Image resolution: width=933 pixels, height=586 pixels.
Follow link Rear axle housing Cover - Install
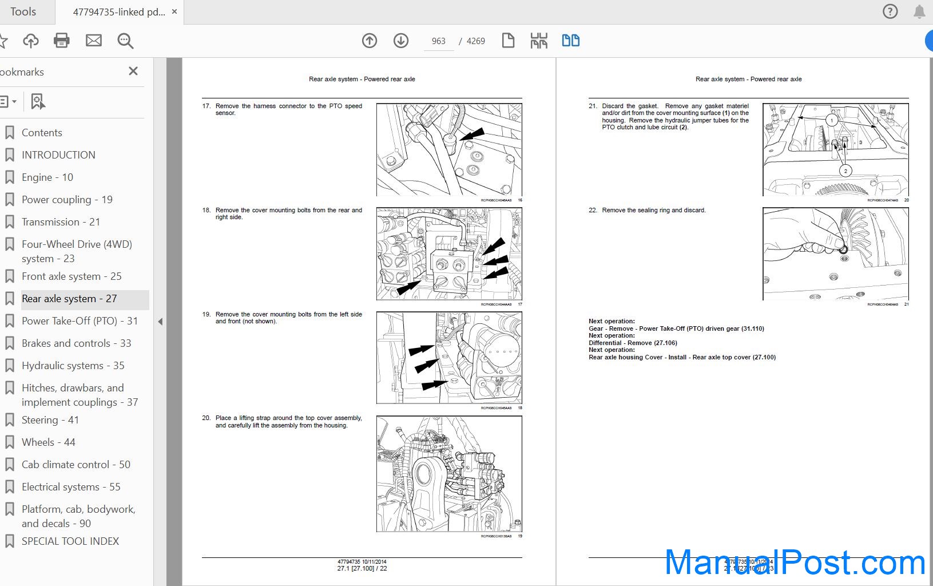coord(682,357)
